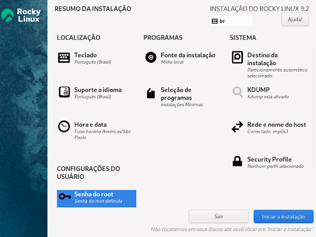The width and height of the screenshot is (316, 237).
Task: Click the Rocky Linux logo
Action: click(21, 15)
